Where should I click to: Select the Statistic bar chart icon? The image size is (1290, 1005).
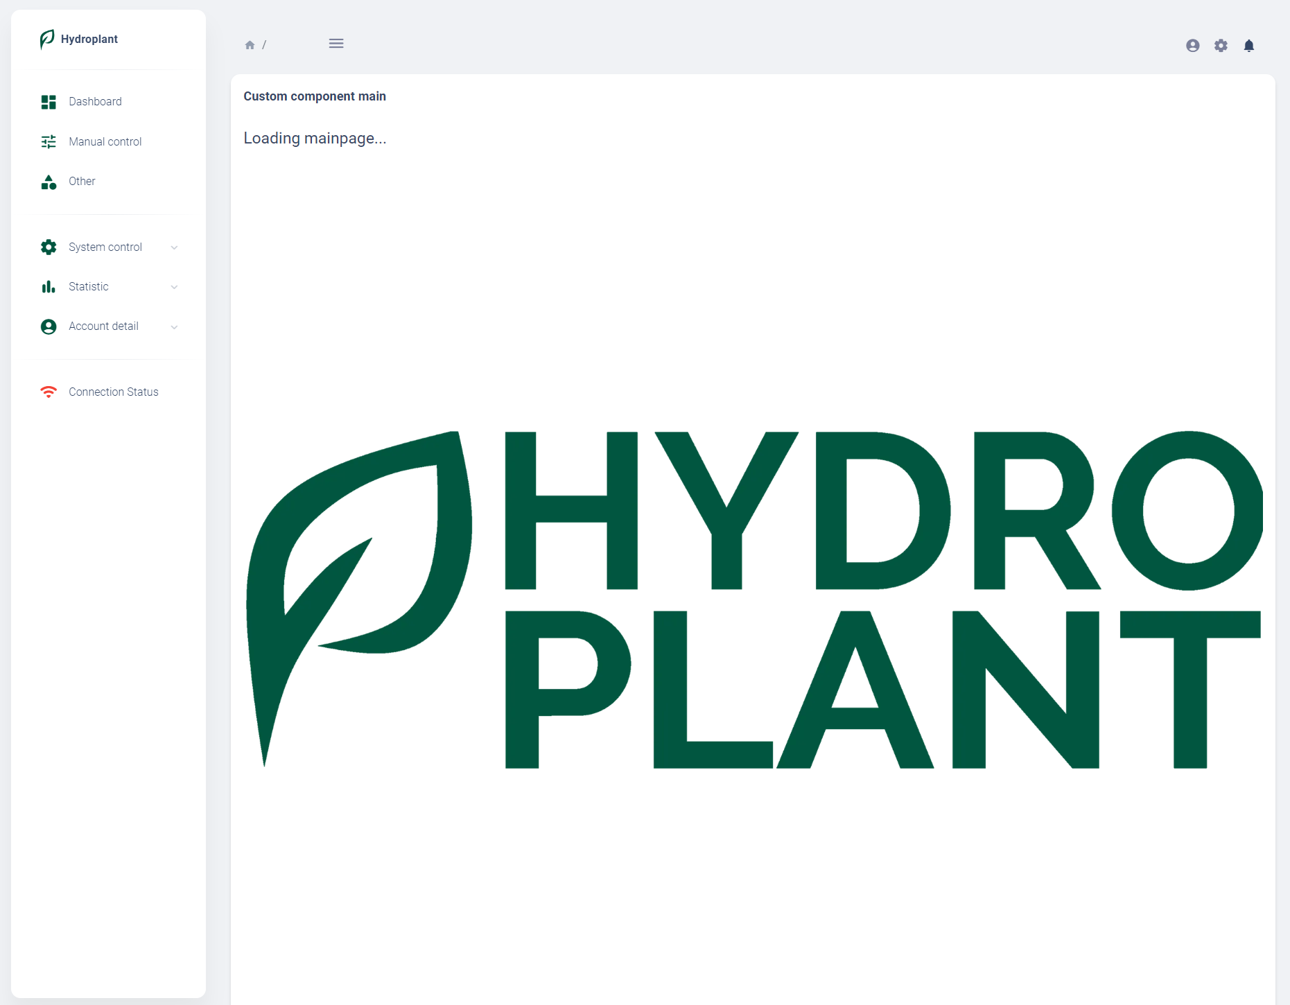pos(49,286)
